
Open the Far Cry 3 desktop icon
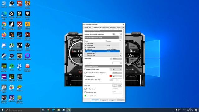(20, 77)
